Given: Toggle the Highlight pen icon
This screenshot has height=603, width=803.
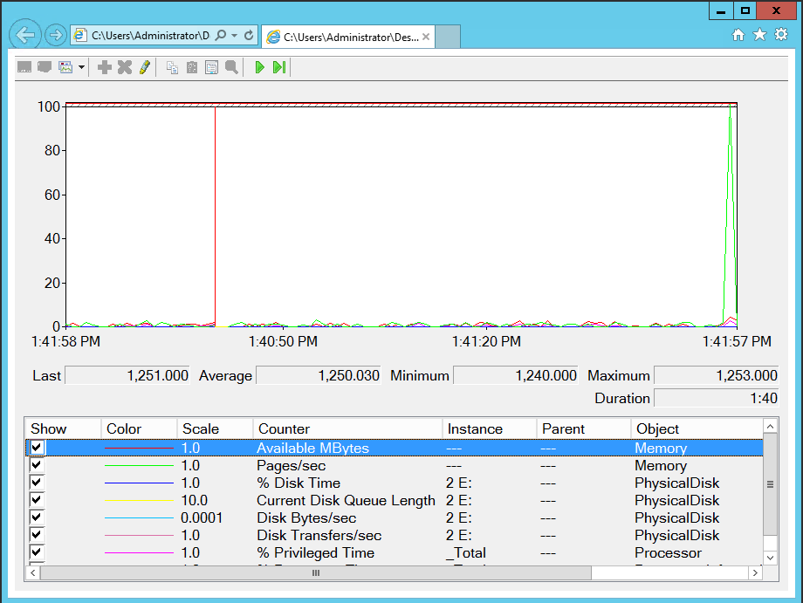Looking at the screenshot, I should pos(145,67).
